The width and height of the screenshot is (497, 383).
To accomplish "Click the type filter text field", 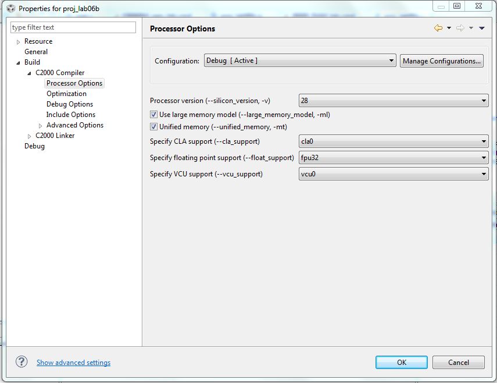I will (73, 27).
